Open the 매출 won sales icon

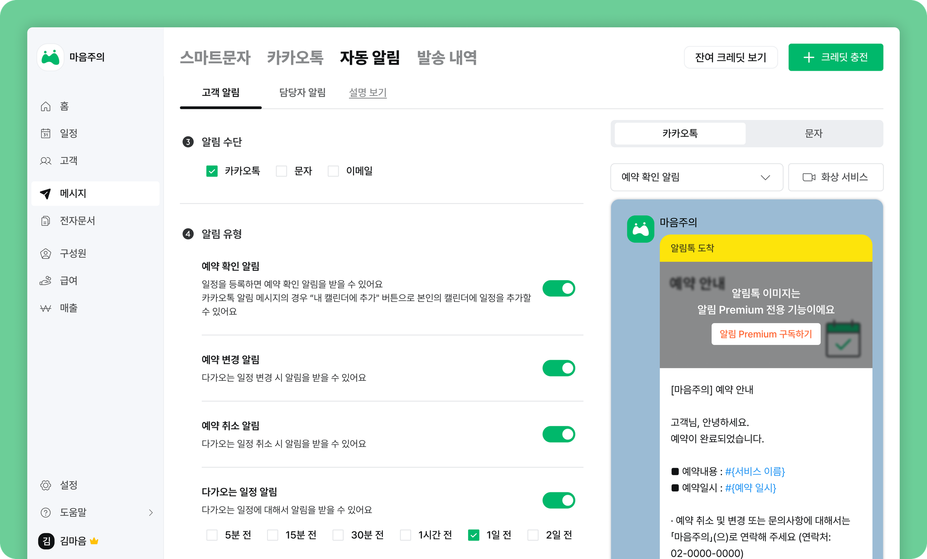coord(46,308)
